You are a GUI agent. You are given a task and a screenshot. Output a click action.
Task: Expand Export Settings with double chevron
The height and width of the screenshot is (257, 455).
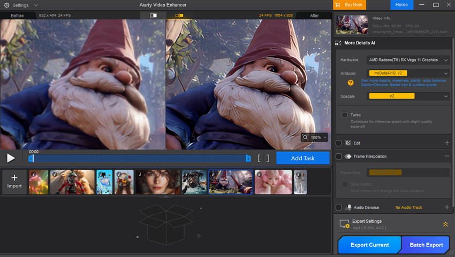tap(445, 224)
